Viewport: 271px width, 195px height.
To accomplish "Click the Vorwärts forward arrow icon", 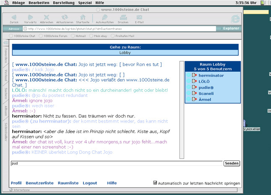I will [30, 17].
